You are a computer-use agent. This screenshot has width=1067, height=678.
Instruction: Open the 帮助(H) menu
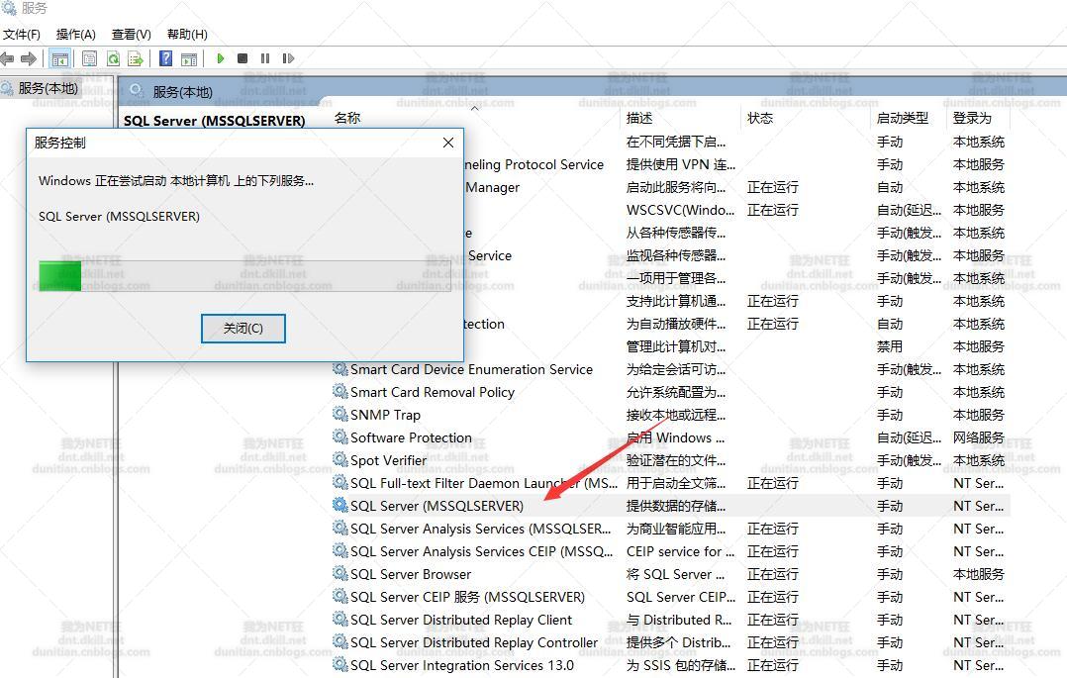coord(187,34)
